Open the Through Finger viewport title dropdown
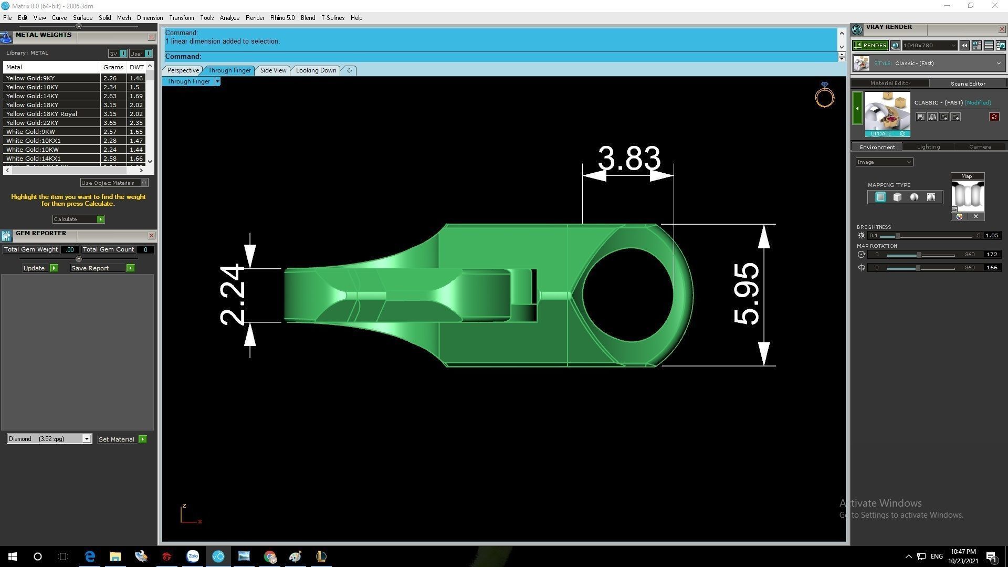The height and width of the screenshot is (567, 1008). [217, 81]
